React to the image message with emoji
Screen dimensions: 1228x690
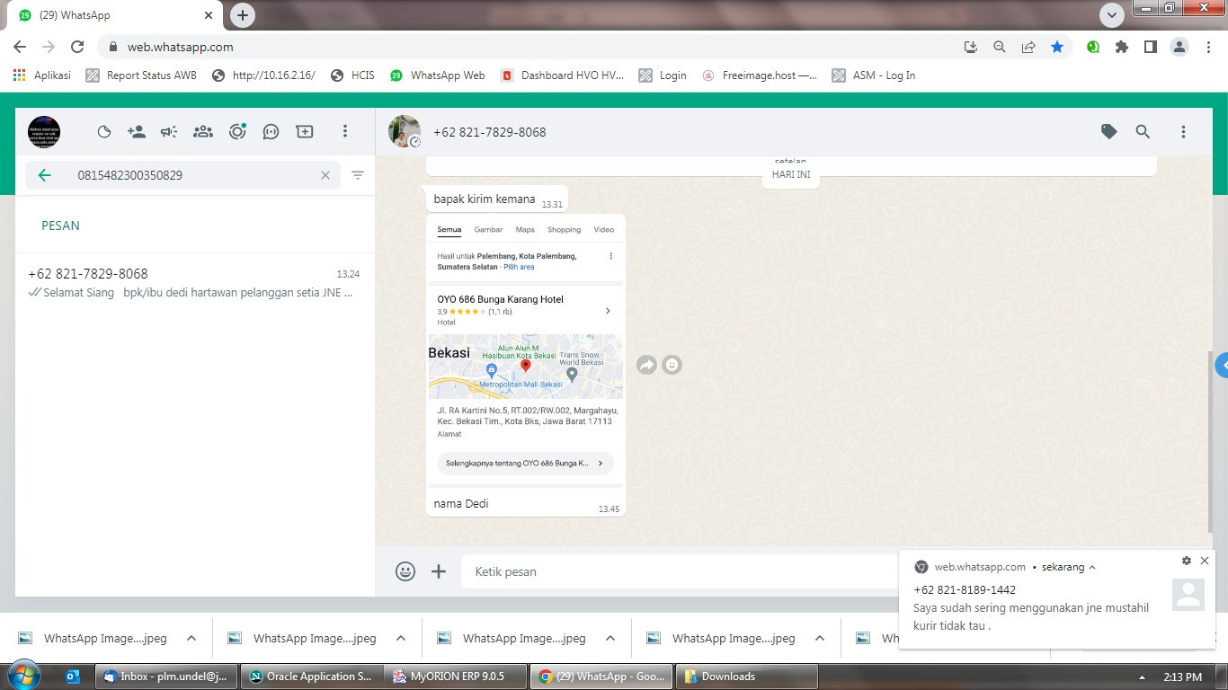(x=672, y=365)
